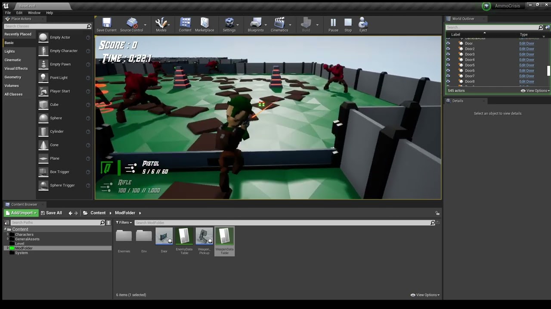Select the Player Start icon
This screenshot has width=551, height=309.
click(43, 91)
